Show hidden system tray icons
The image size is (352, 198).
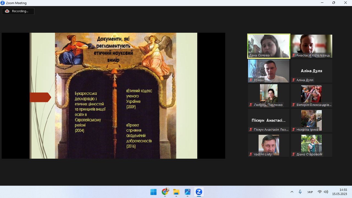click(292, 192)
